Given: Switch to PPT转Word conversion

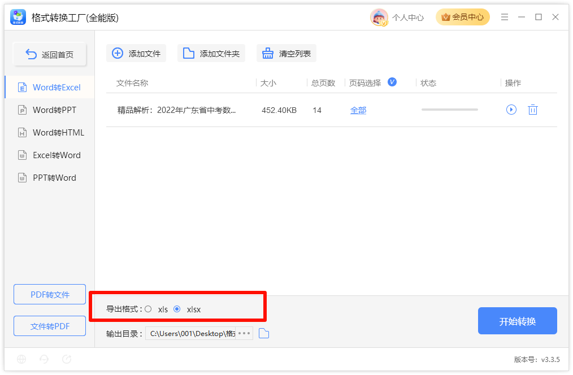Looking at the screenshot, I should 50,178.
